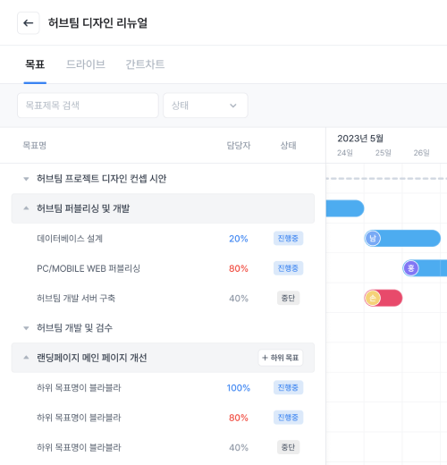
Task: Select the 목표 tab
Action: click(35, 64)
